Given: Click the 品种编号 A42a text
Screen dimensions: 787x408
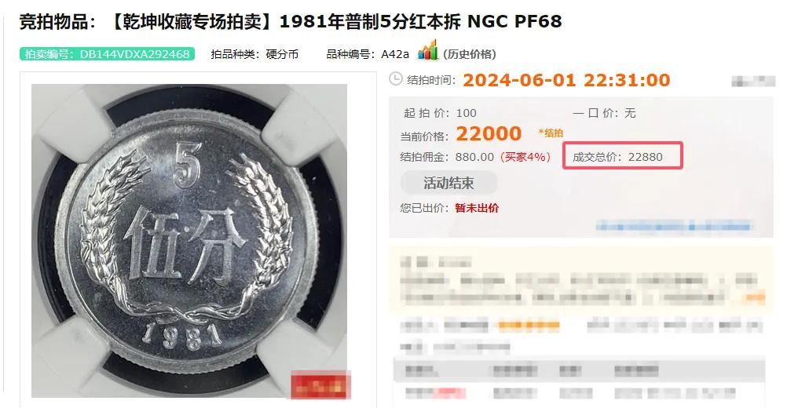Looking at the screenshot, I should 368,54.
